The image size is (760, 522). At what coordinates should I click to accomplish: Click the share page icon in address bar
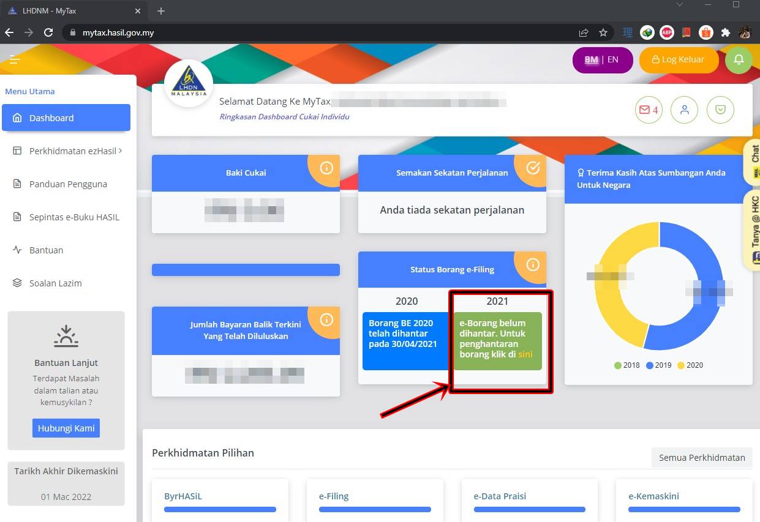point(584,32)
